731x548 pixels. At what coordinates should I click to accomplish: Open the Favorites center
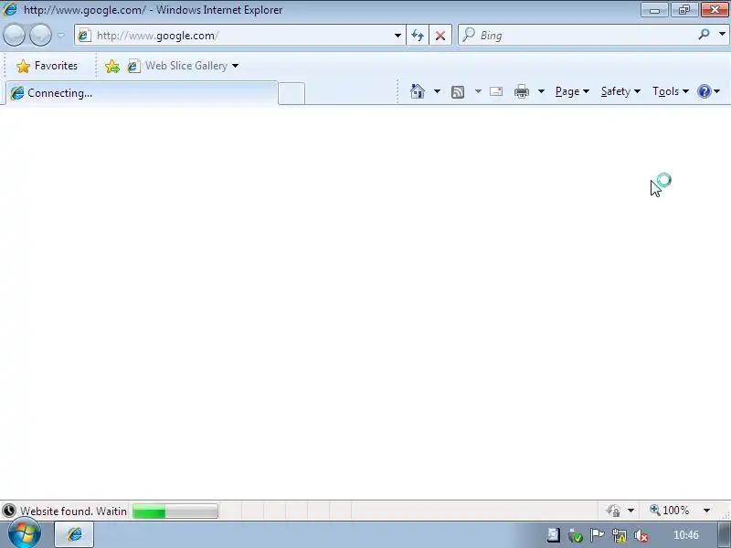click(x=48, y=66)
